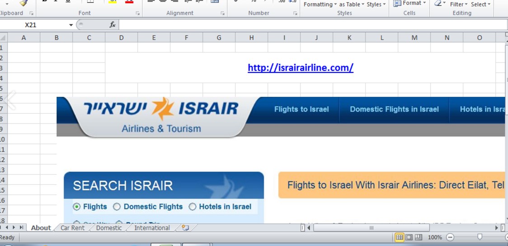Click the zoom out minus button
The width and height of the screenshot is (508, 246).
click(450, 237)
